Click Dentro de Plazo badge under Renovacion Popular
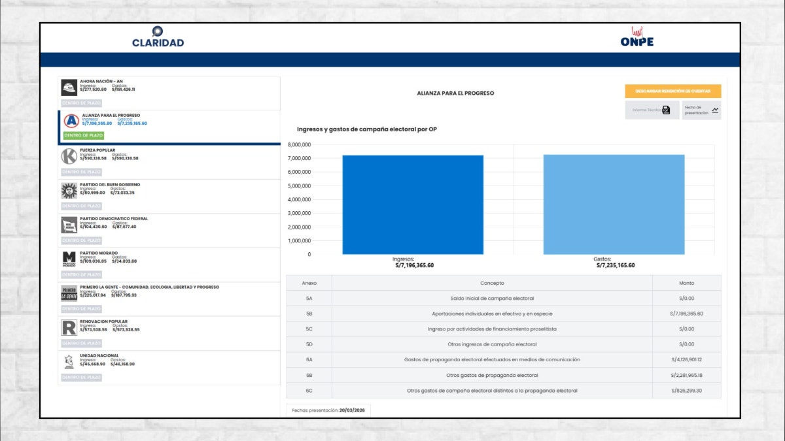785x441 pixels. [x=81, y=343]
